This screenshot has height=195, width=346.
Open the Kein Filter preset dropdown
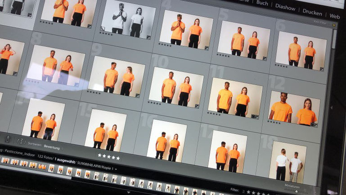[x=320, y=23]
